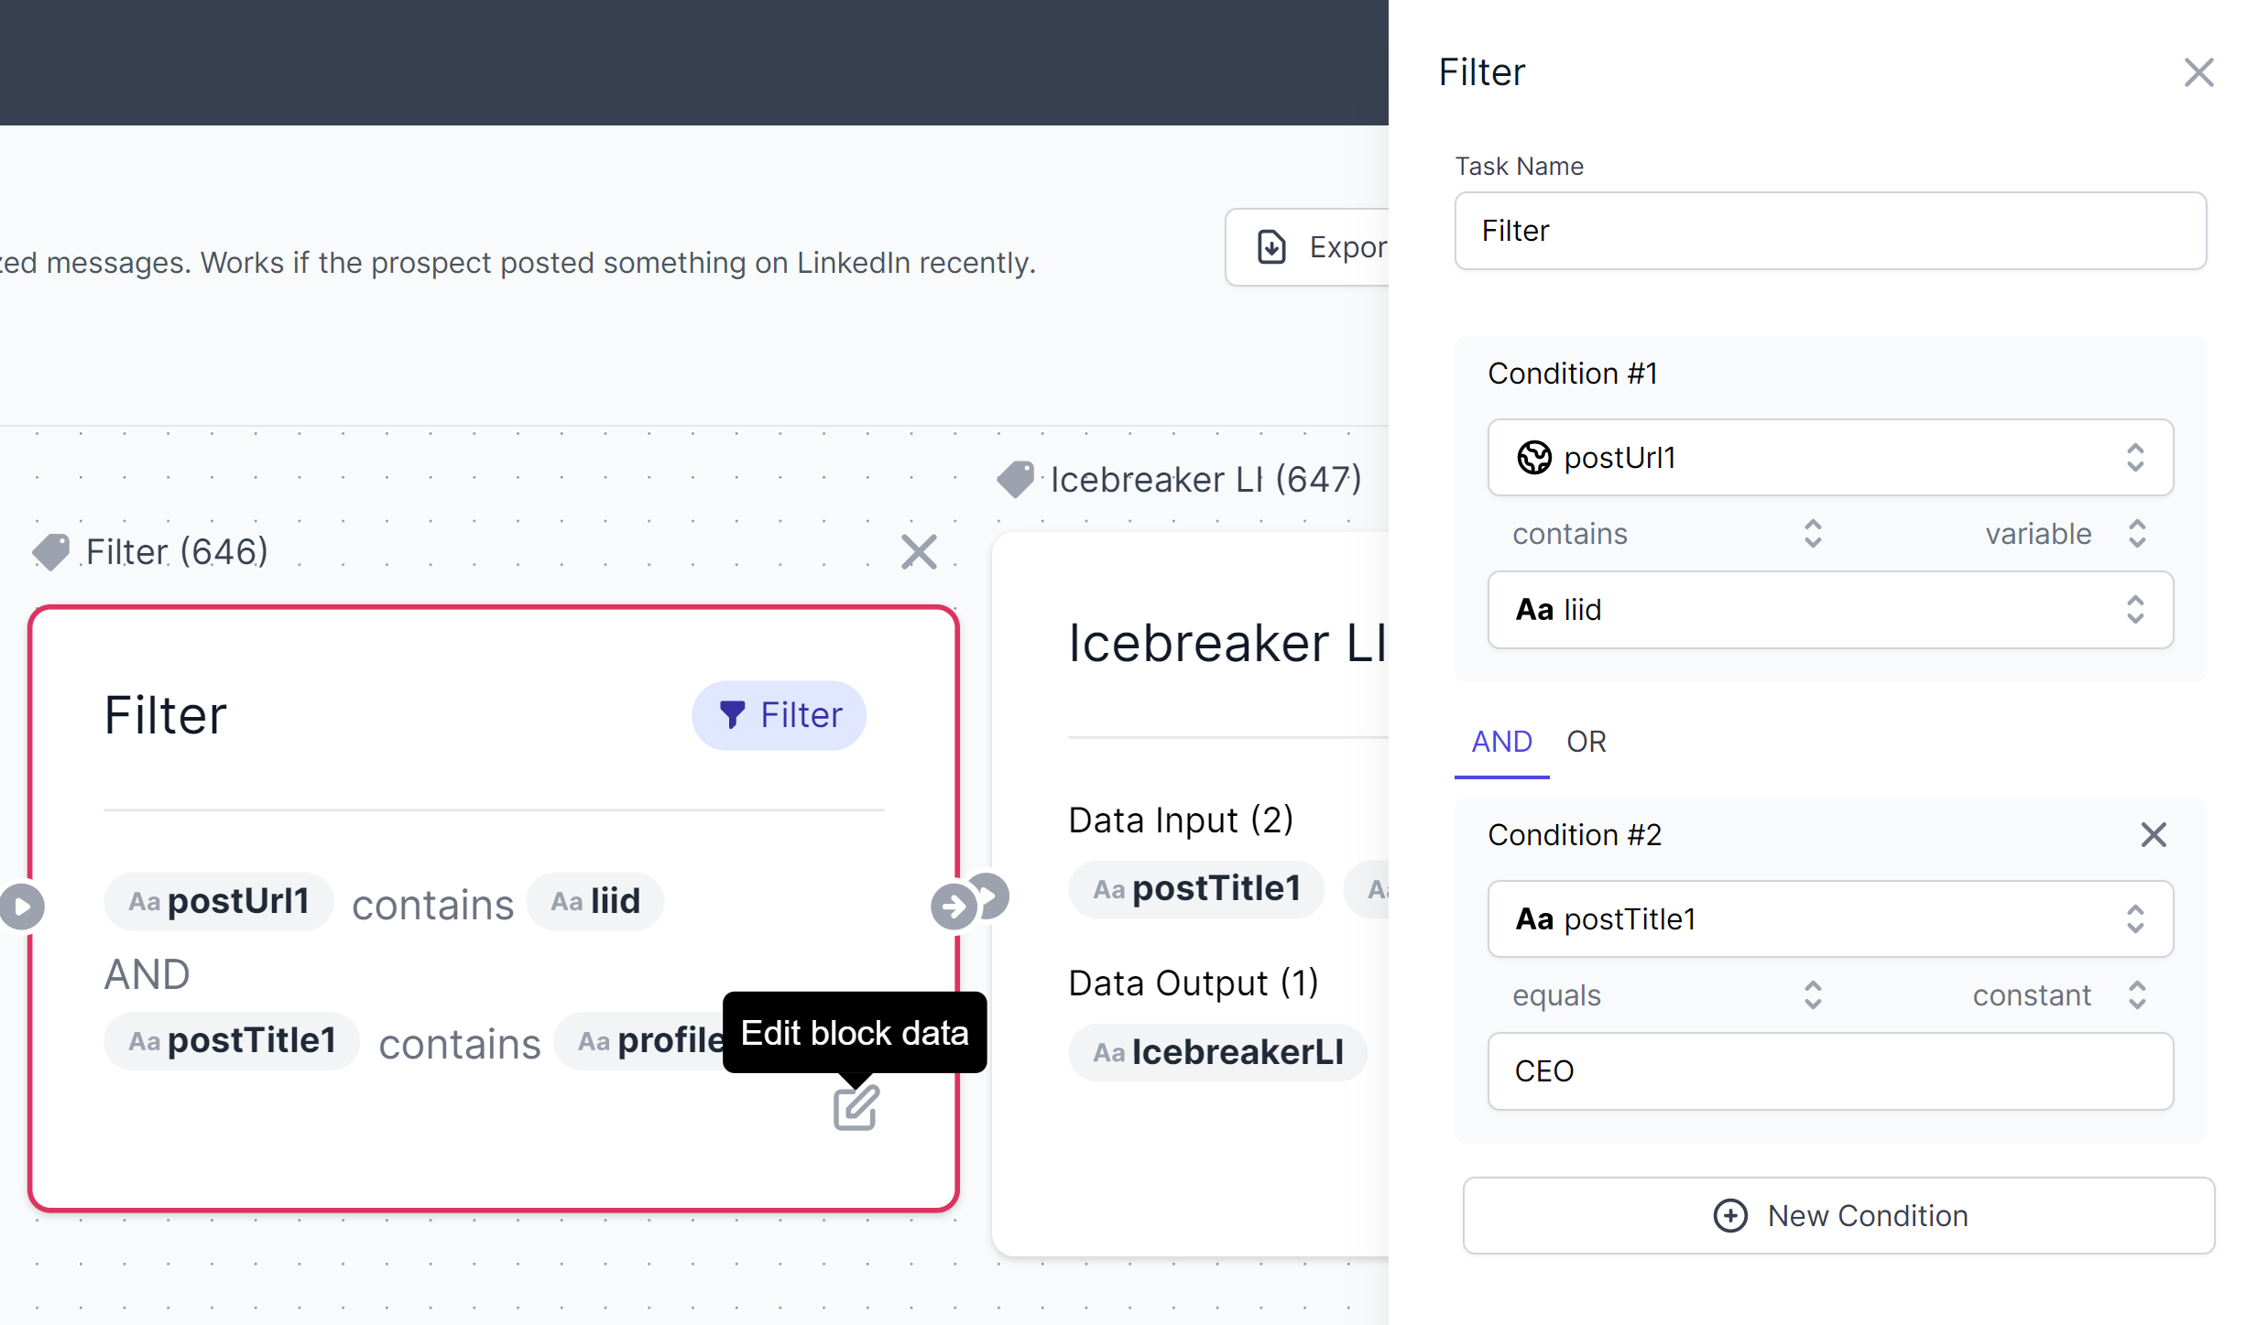2268x1325 pixels.
Task: Click the CEO value text field
Action: coord(1830,1071)
